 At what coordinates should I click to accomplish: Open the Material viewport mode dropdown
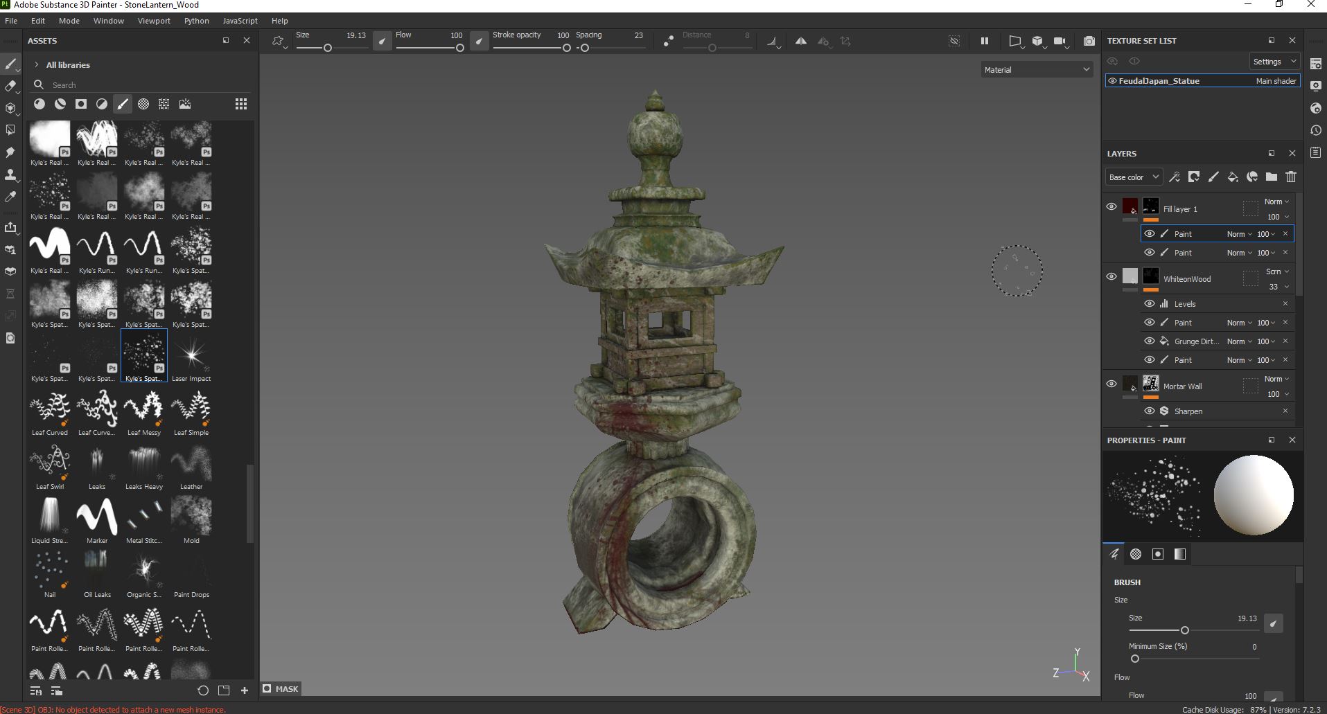point(1037,70)
